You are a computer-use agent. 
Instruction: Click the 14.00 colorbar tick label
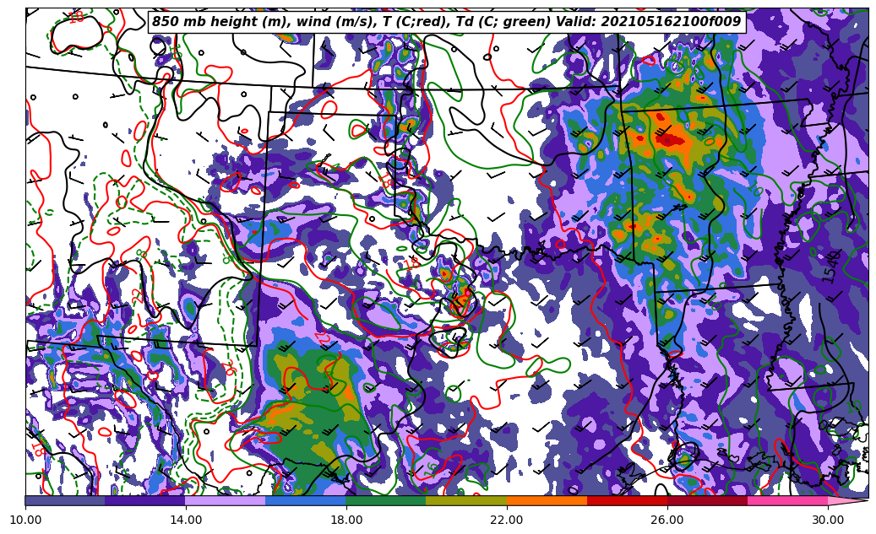click(x=186, y=520)
